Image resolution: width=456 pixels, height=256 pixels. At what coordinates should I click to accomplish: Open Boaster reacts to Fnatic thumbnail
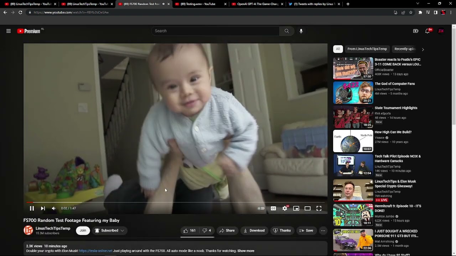(353, 68)
